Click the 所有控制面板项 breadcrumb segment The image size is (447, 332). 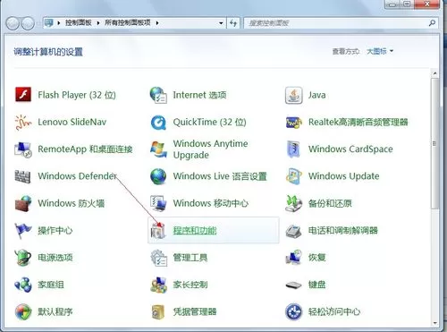tap(128, 22)
